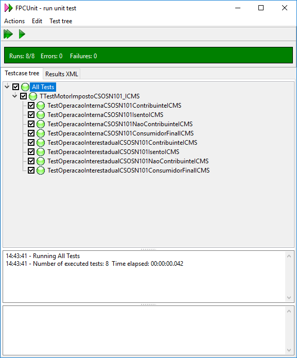This screenshot has width=297, height=358.
Task: Collapse the TTestMotorImpostoCSOSN101_ICMS node
Action: click(15, 95)
